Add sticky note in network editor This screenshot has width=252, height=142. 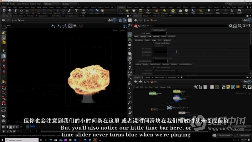[x=228, y=87]
